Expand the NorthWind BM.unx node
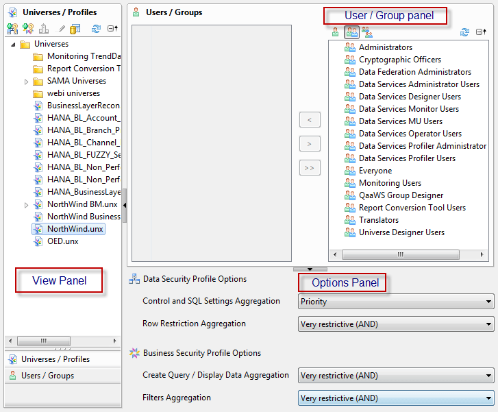This screenshot has height=412, width=498. (x=26, y=205)
